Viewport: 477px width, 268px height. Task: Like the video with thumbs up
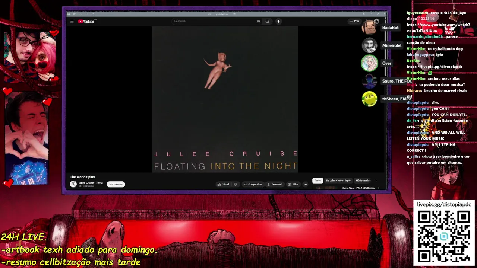224,184
